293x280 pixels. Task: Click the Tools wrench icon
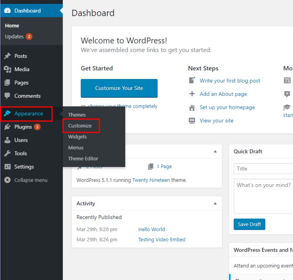7,153
